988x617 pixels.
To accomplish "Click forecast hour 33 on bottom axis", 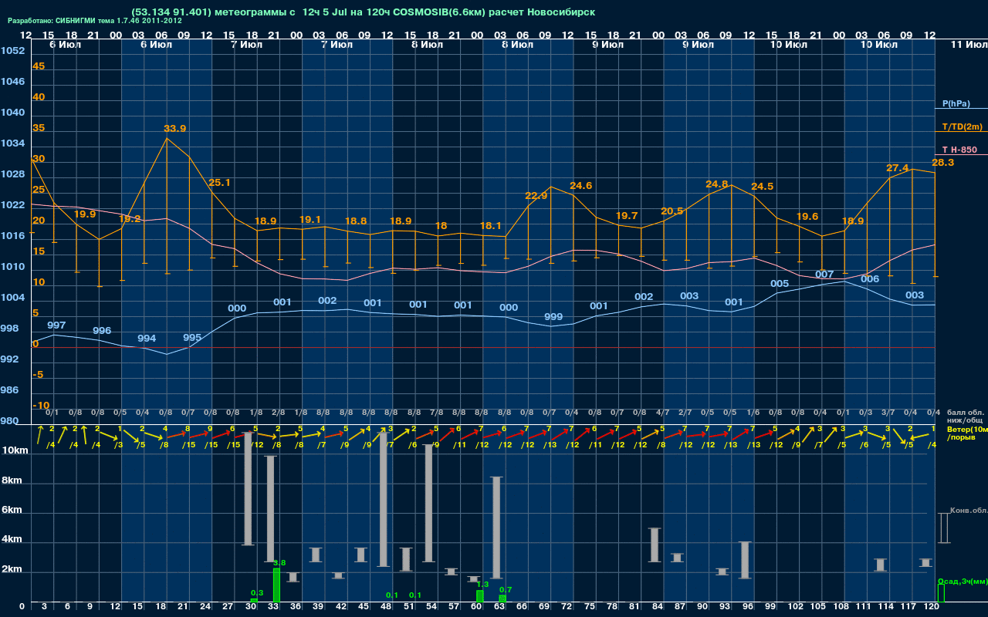I will 273,607.
